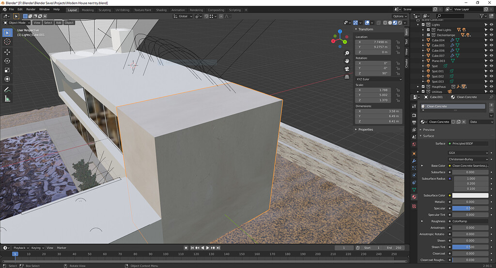The width and height of the screenshot is (496, 268).
Task: Open the Modifiers properties tab
Action: [x=414, y=161]
